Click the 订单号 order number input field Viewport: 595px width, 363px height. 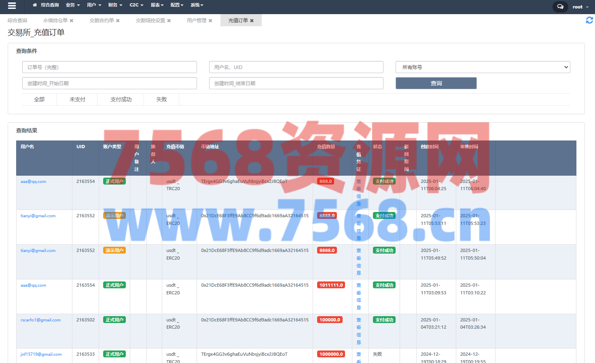coord(109,67)
